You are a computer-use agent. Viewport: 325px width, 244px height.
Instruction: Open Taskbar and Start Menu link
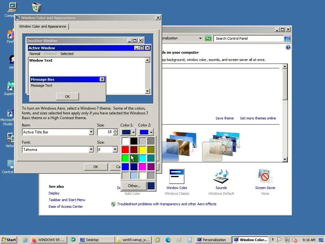[x=67, y=200]
